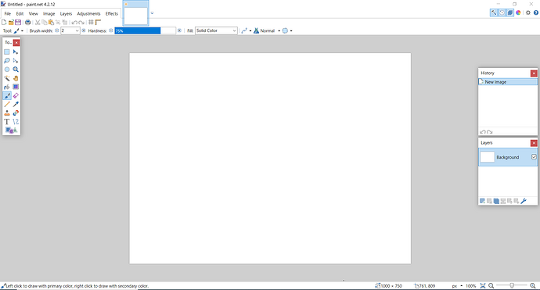Open the View menu

point(34,14)
